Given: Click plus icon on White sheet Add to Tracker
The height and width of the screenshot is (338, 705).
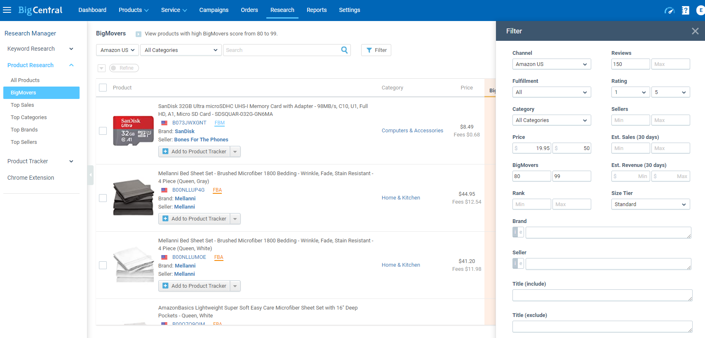Looking at the screenshot, I should click(x=165, y=286).
